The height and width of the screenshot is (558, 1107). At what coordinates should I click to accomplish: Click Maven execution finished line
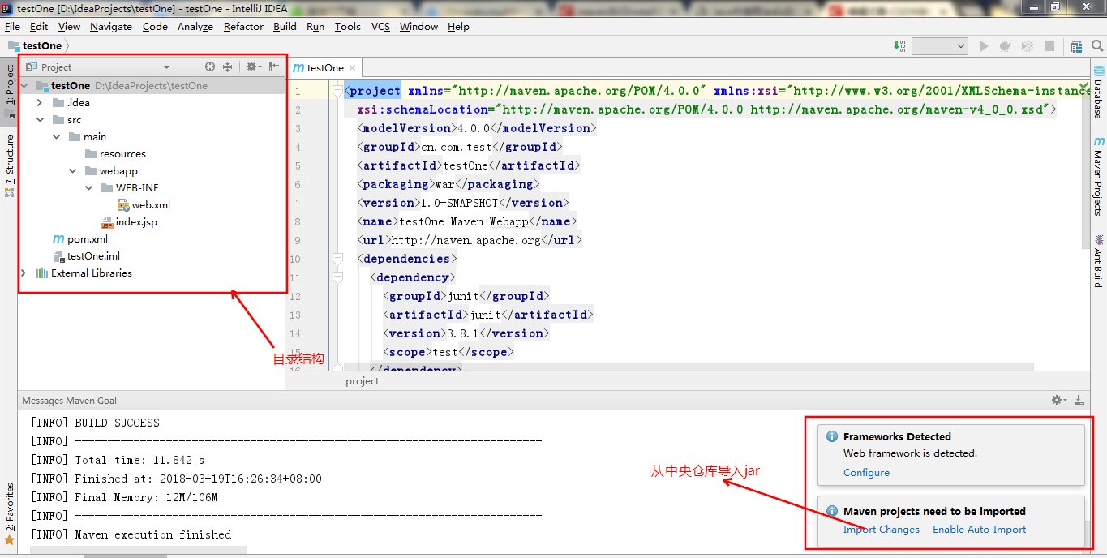coord(131,534)
